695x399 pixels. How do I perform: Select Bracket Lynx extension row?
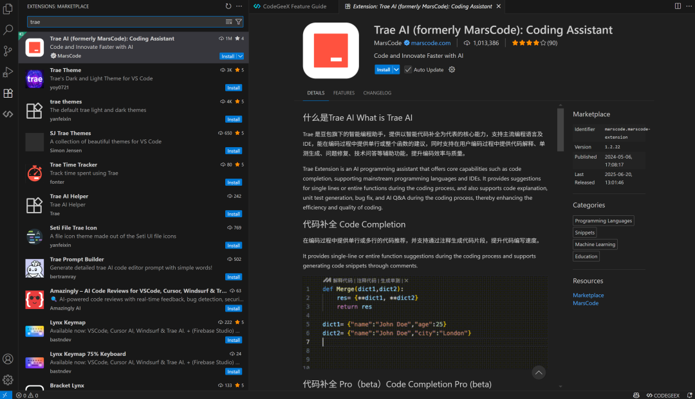click(x=133, y=386)
